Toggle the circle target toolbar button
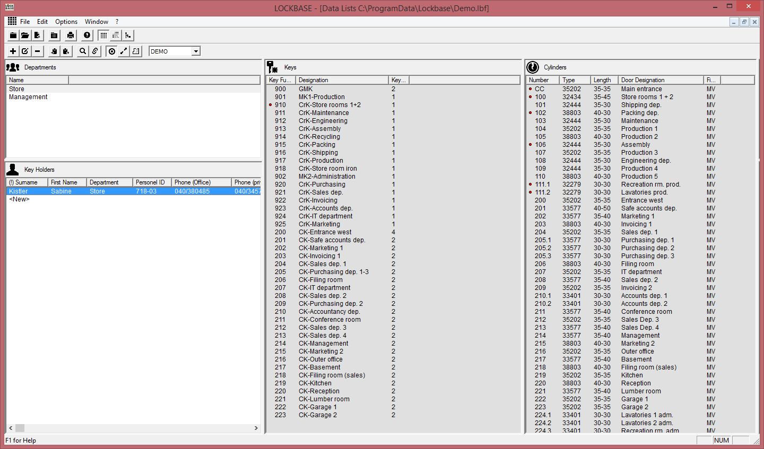Viewport: 764px width, 449px height. tap(111, 51)
